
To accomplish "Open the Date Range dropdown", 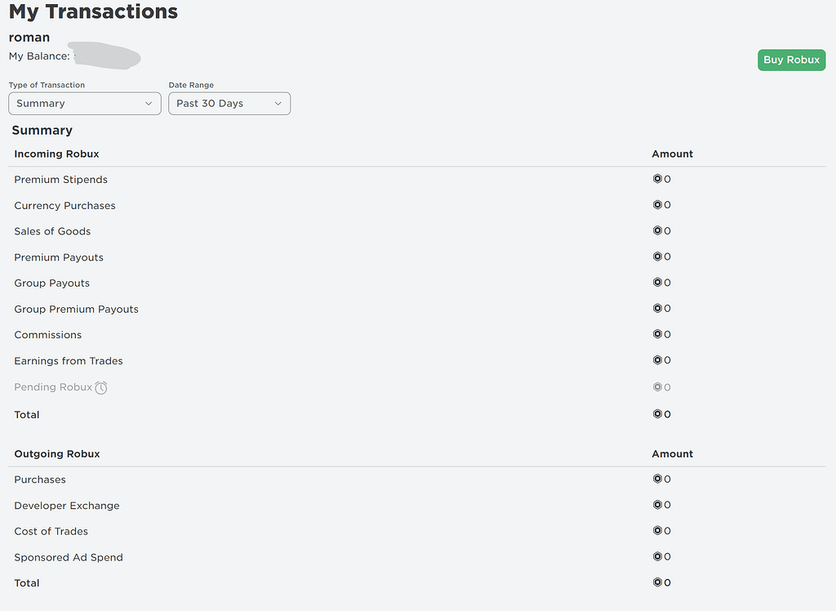I will tap(229, 103).
